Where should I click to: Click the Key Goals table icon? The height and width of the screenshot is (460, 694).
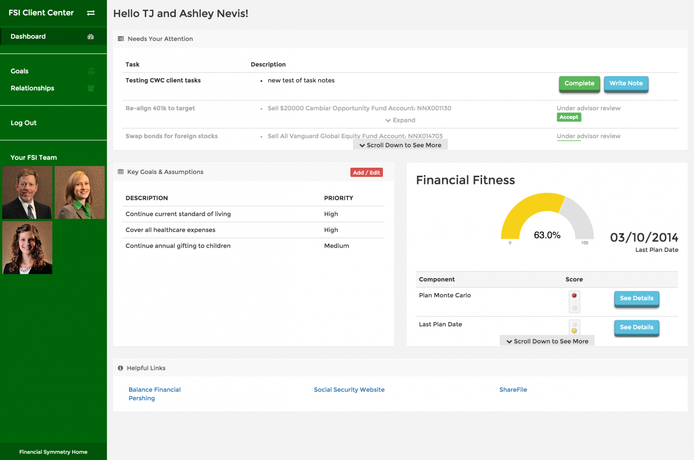(121, 172)
